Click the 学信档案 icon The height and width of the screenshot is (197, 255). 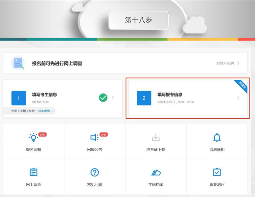156,172
